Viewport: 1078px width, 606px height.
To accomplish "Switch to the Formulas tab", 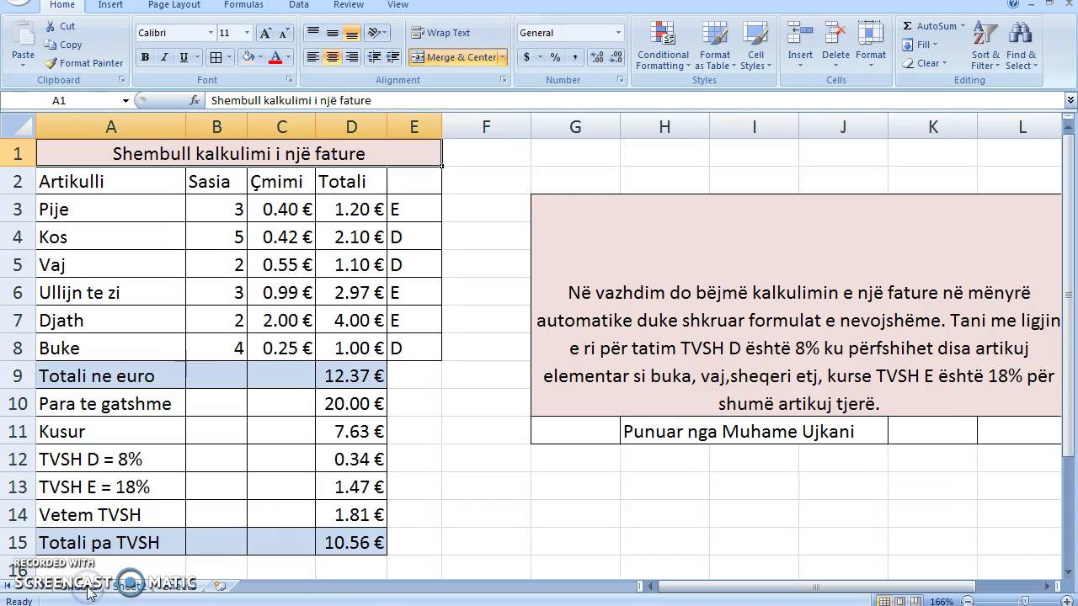I will click(x=243, y=5).
